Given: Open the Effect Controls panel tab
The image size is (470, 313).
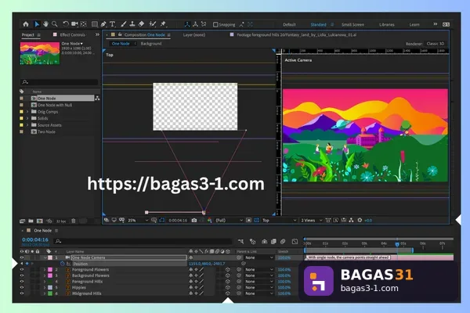Looking at the screenshot, I should tap(72, 34).
